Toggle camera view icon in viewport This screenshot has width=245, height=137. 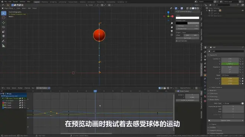[x=172, y=31]
